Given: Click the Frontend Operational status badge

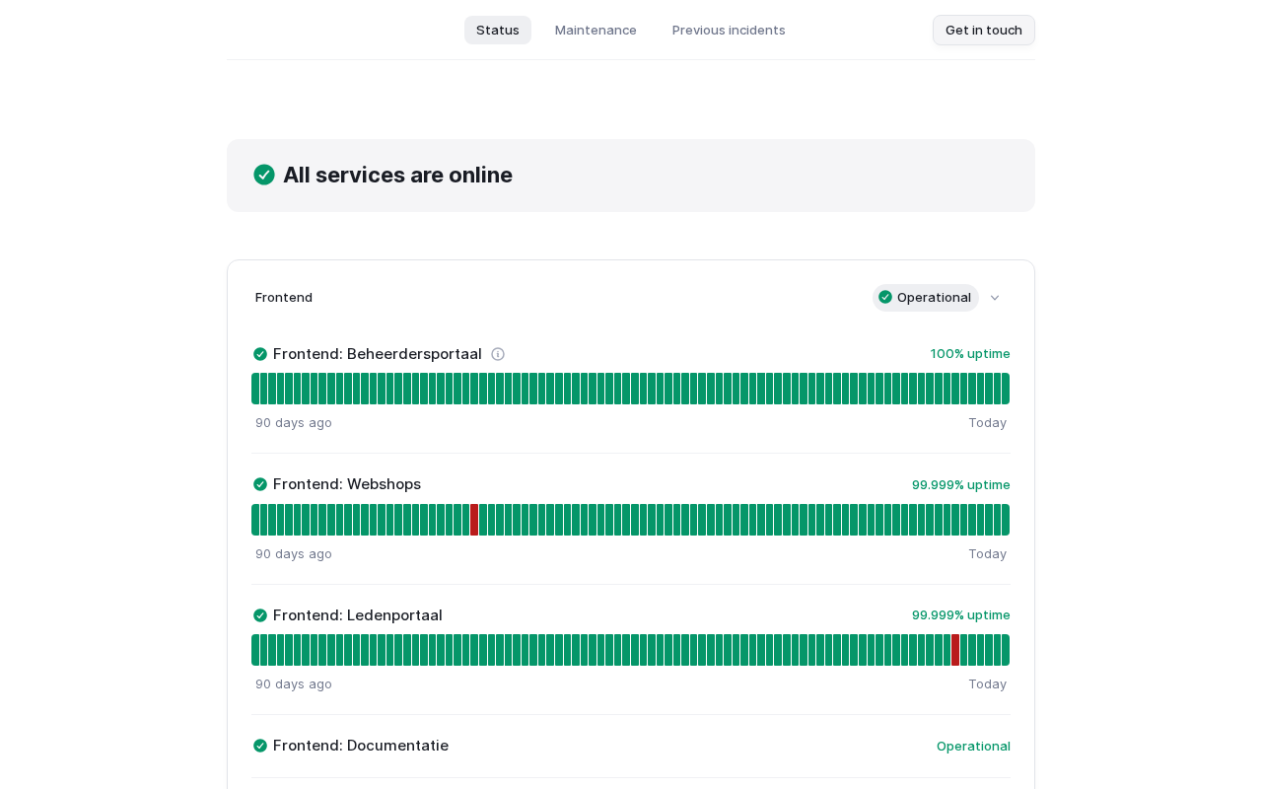Looking at the screenshot, I should pyautogui.click(x=926, y=298).
